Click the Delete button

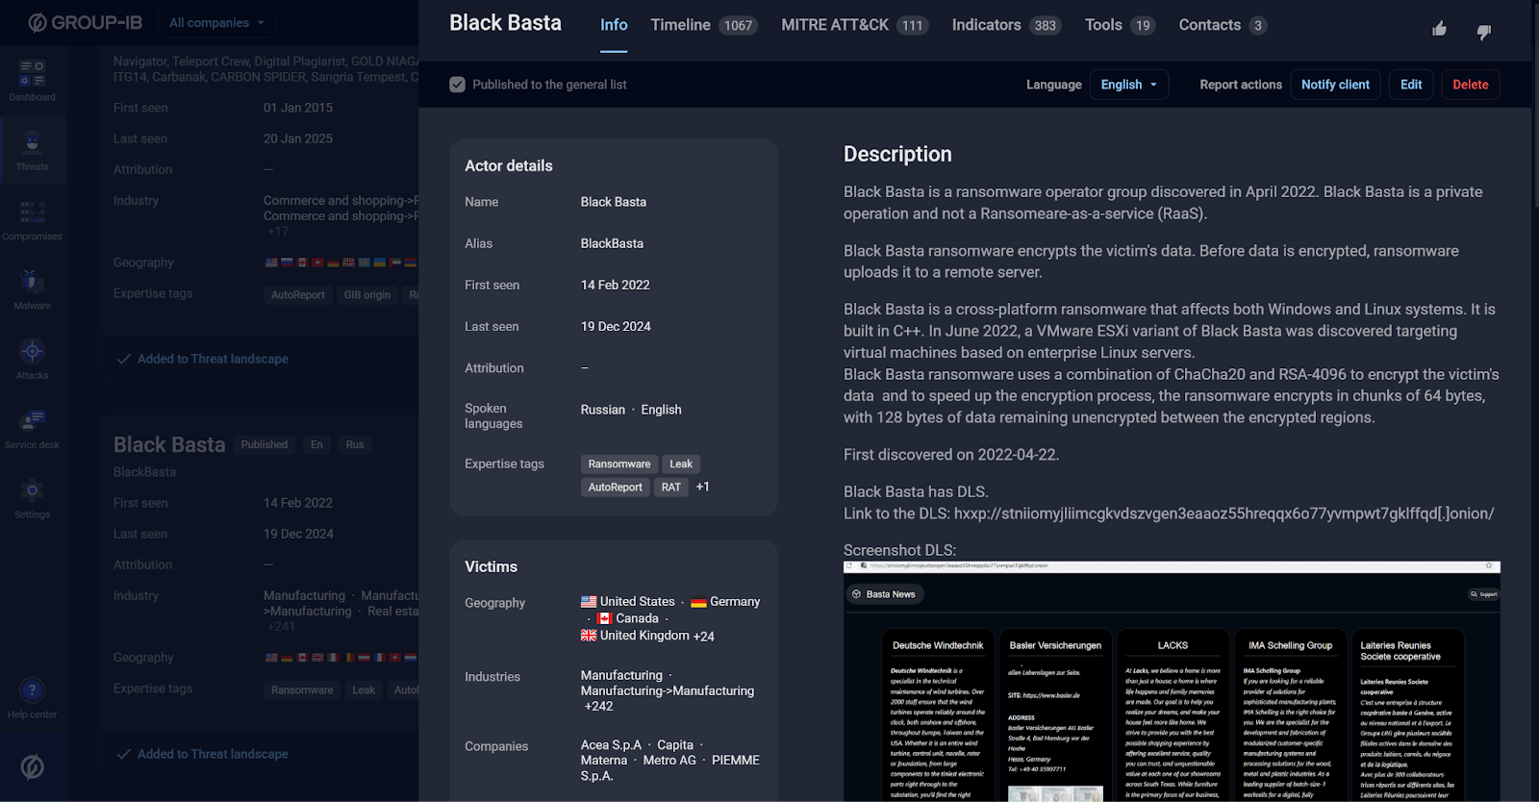coord(1470,85)
